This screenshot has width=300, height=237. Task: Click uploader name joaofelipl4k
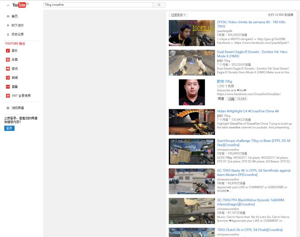225,31
